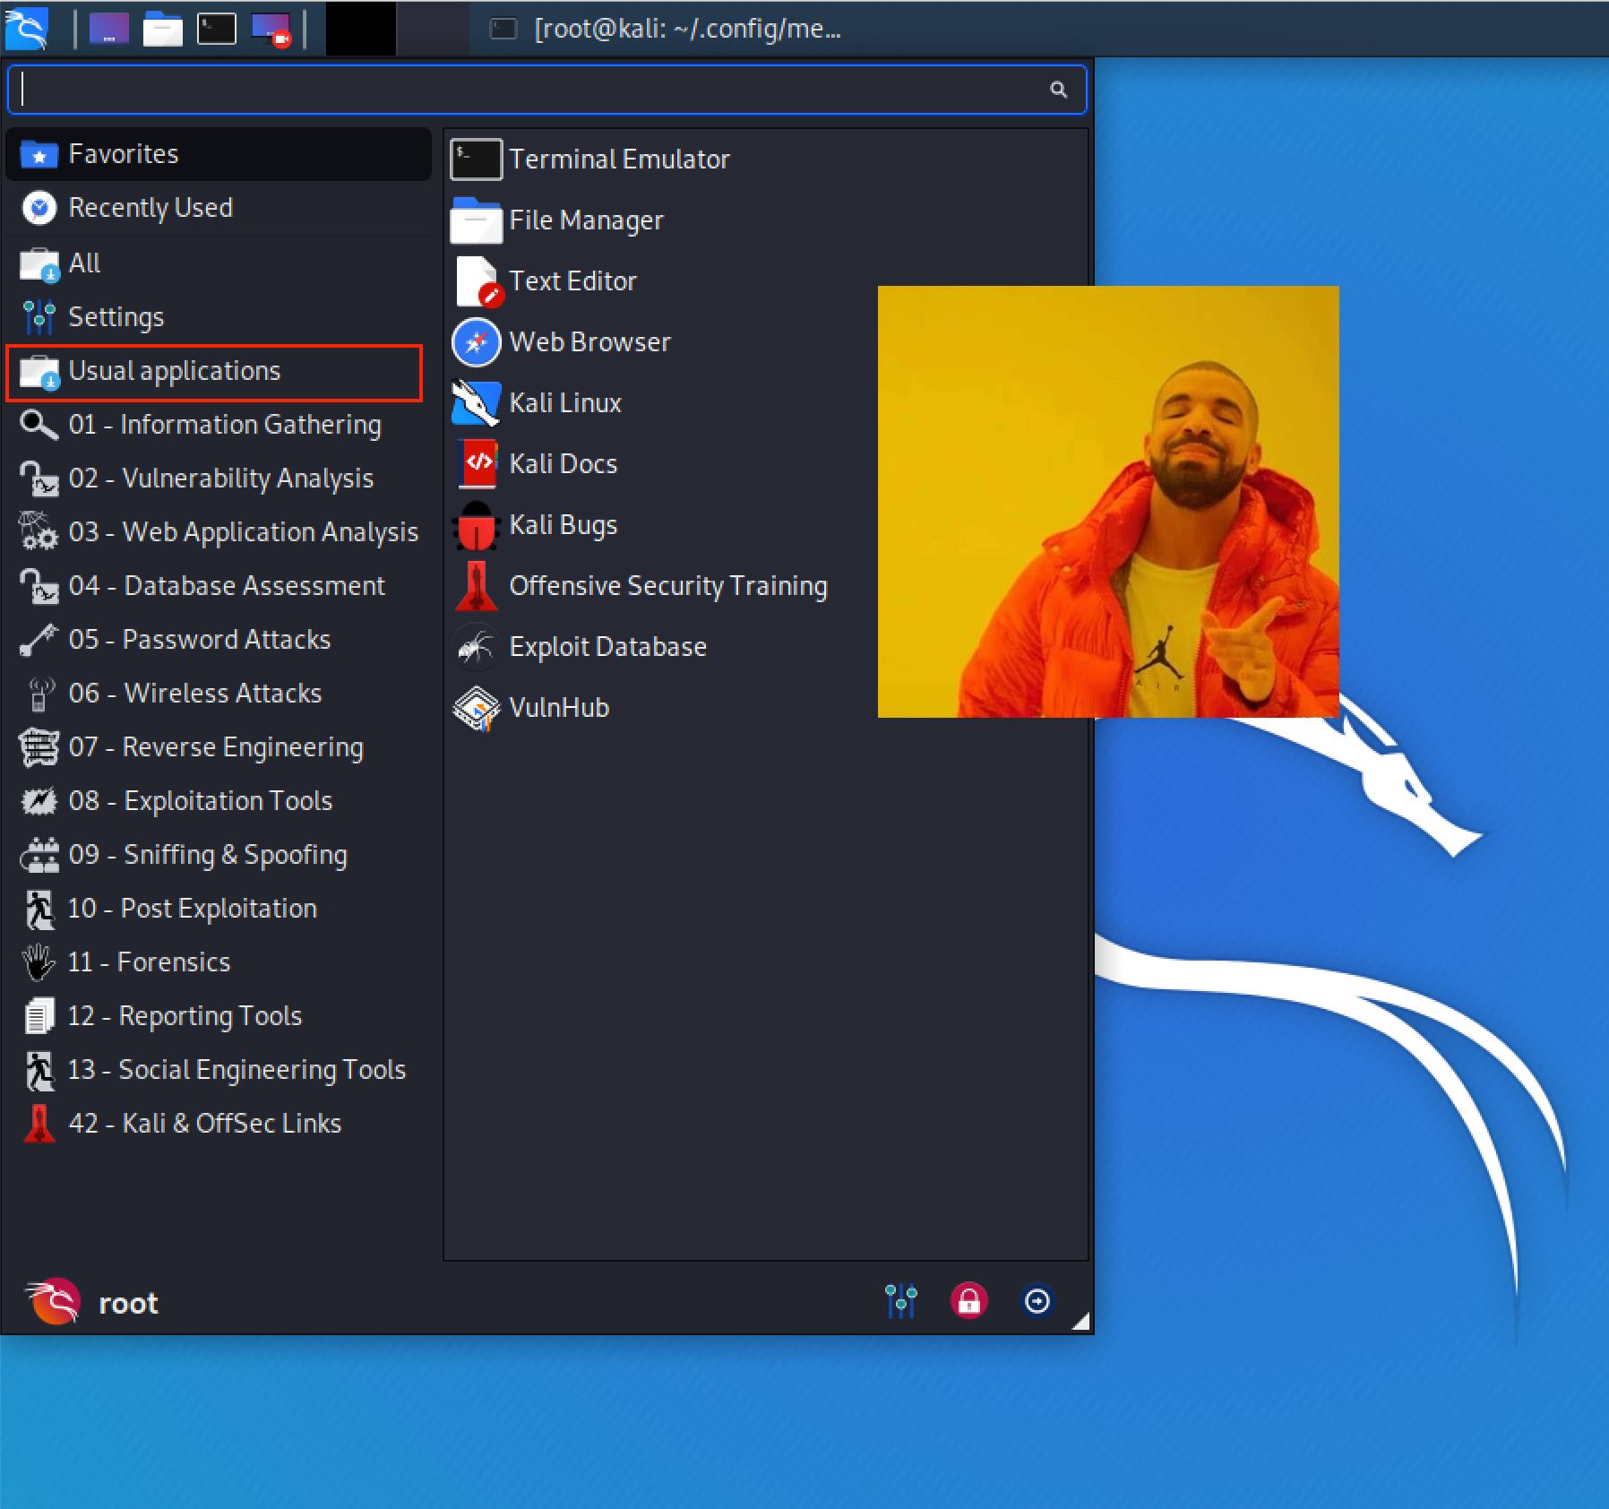
Task: Launch Terminal Emulator from favorites
Action: pos(618,160)
